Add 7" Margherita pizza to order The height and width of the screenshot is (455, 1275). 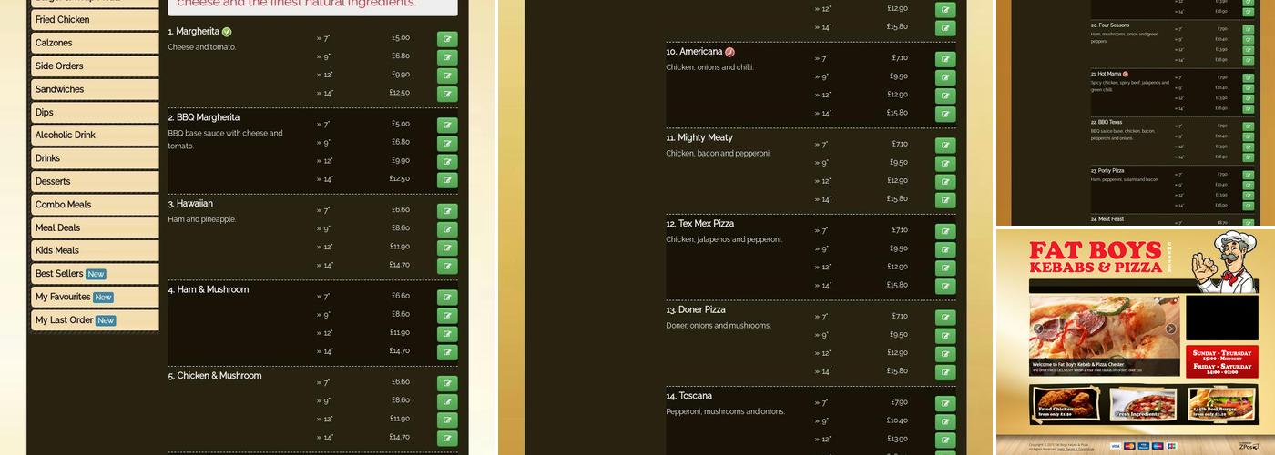447,39
